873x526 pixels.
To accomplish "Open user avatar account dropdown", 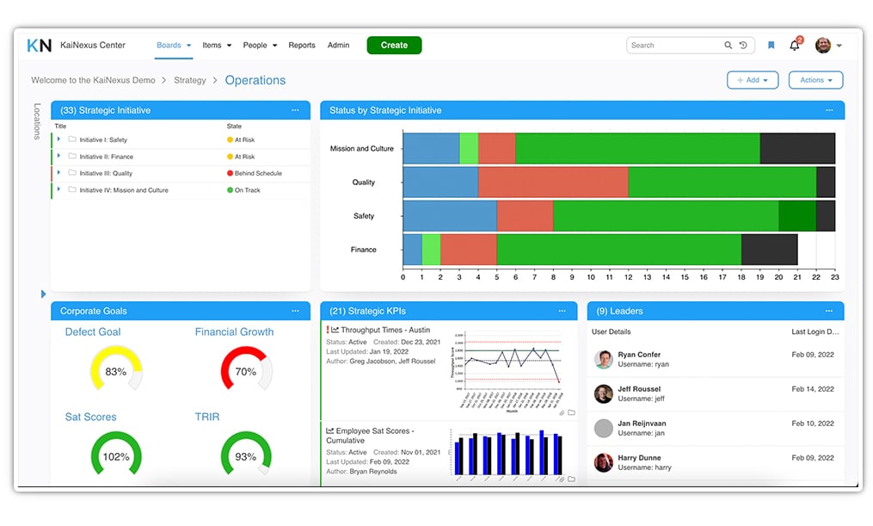I will [828, 46].
